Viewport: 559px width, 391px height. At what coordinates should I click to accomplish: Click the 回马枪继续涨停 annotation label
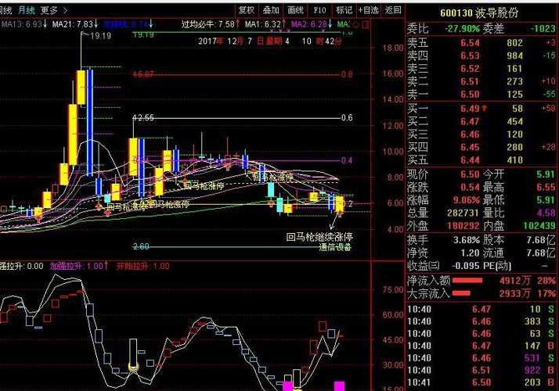click(319, 236)
